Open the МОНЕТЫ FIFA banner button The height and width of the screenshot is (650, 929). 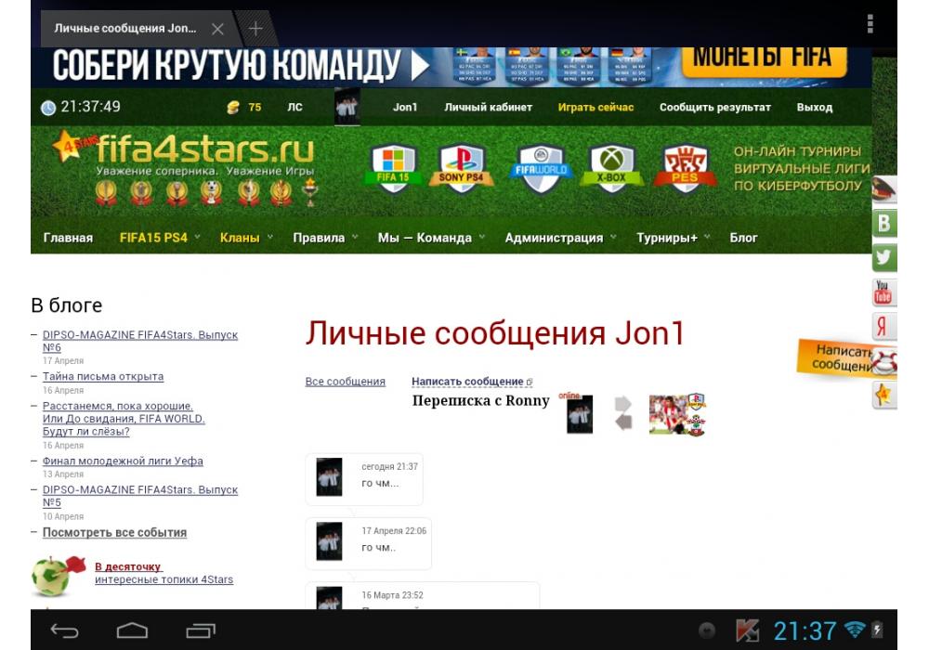[765, 61]
